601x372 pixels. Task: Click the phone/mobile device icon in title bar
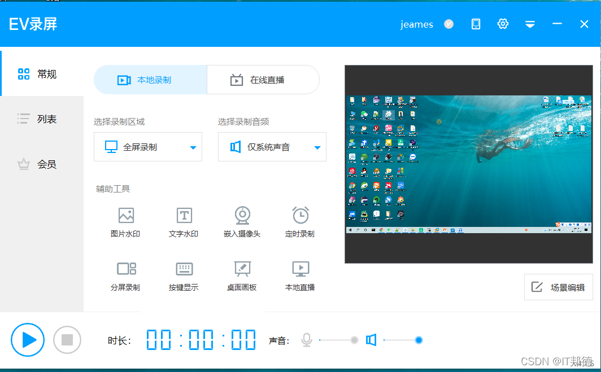(476, 24)
